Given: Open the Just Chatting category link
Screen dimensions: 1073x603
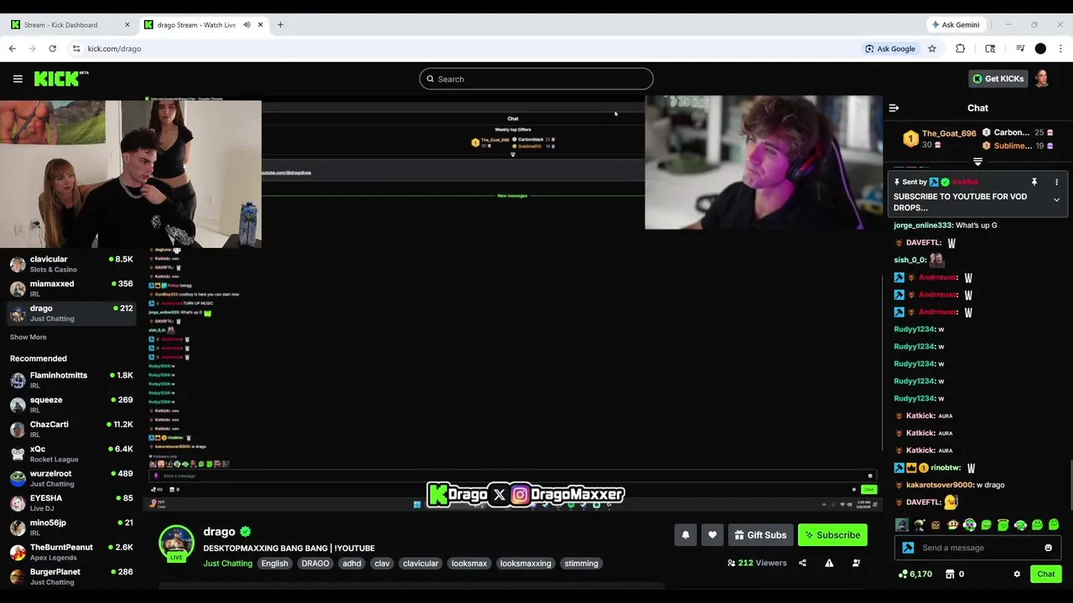Looking at the screenshot, I should coord(227,564).
